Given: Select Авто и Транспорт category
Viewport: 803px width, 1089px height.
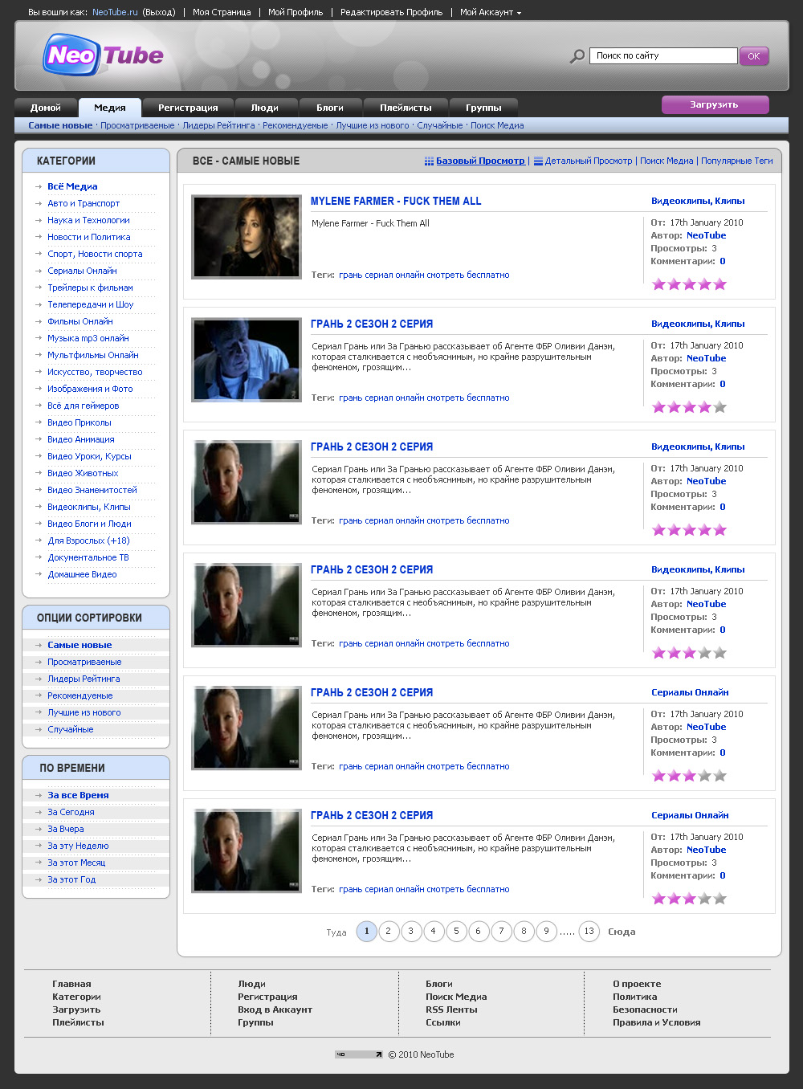Looking at the screenshot, I should point(84,203).
